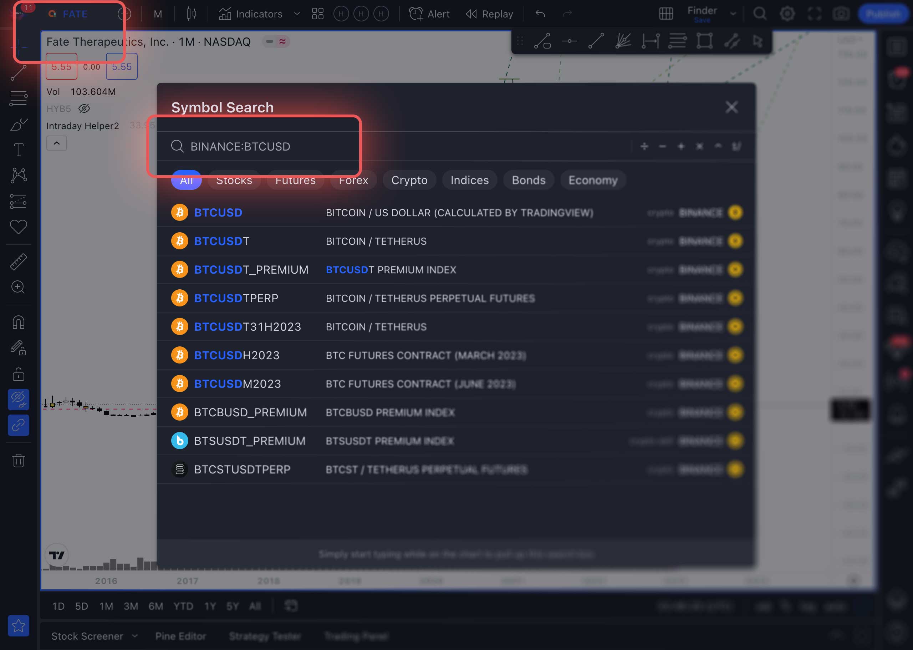
Task: Set the chart range to 5D
Action: (82, 606)
